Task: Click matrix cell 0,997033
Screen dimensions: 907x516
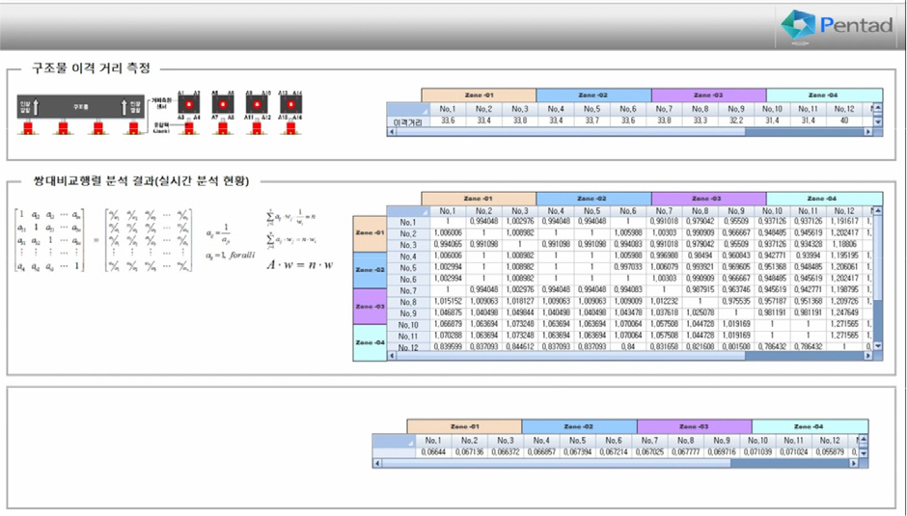Action: tap(627, 267)
